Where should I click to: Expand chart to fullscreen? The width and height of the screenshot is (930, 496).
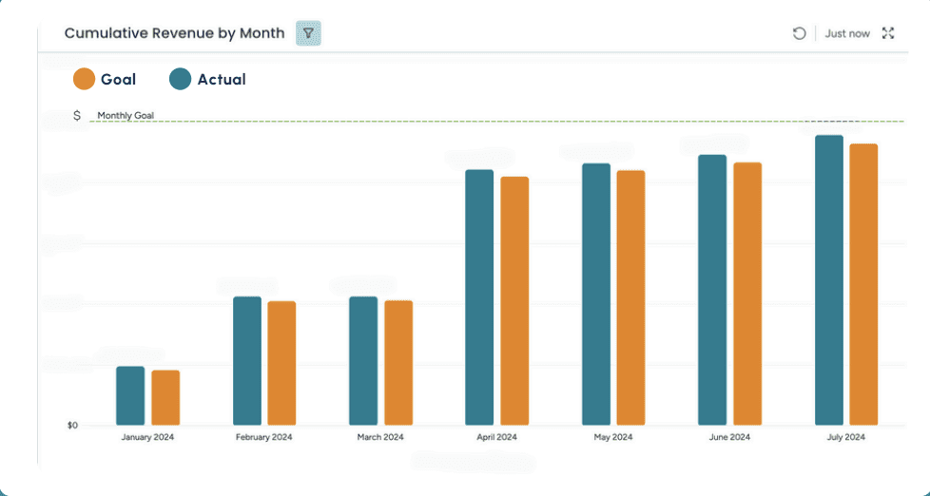coord(888,33)
